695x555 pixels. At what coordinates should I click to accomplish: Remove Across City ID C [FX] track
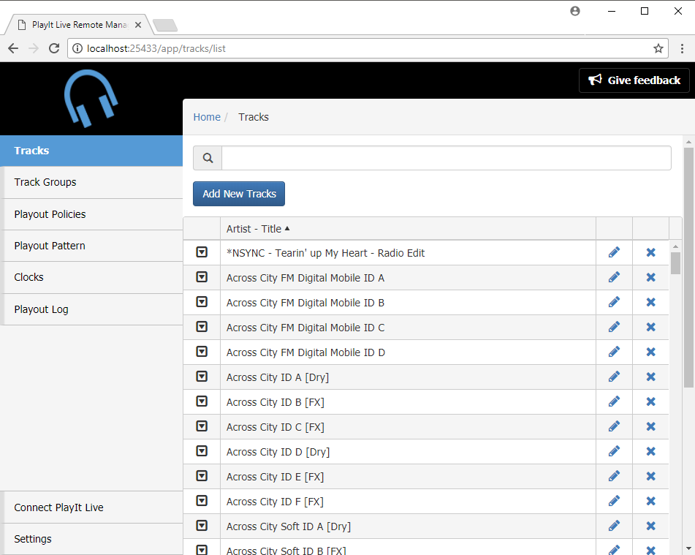click(650, 426)
